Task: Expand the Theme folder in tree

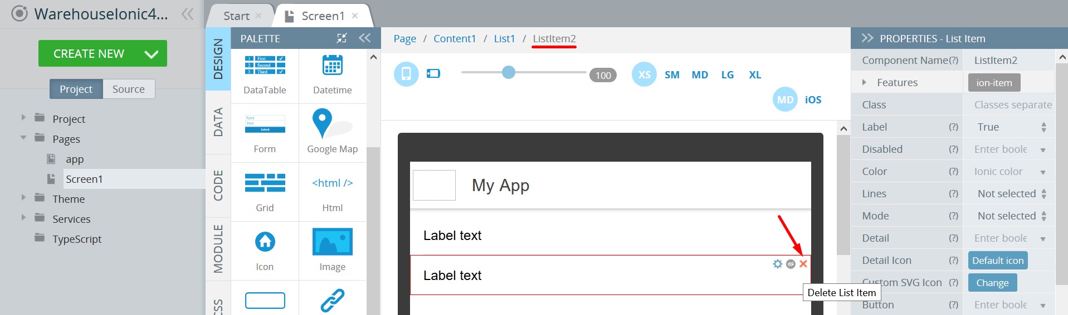Action: (x=23, y=198)
